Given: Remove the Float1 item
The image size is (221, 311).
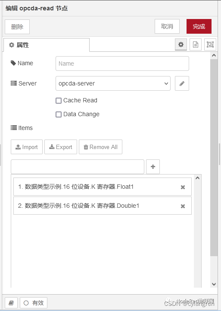Looking at the screenshot, I should (x=183, y=187).
